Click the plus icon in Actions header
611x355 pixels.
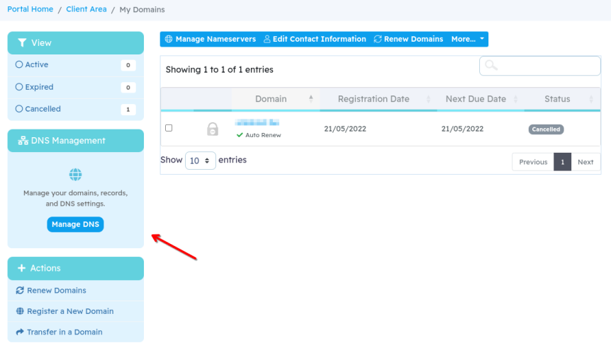22,269
